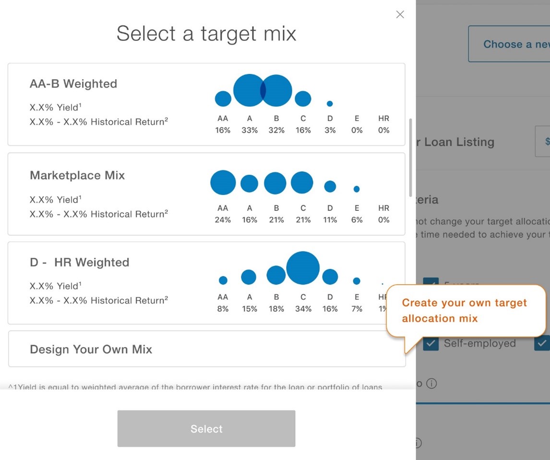The height and width of the screenshot is (460, 550).
Task: Click the large C bubble in D - HR Weighted
Action: 303,268
